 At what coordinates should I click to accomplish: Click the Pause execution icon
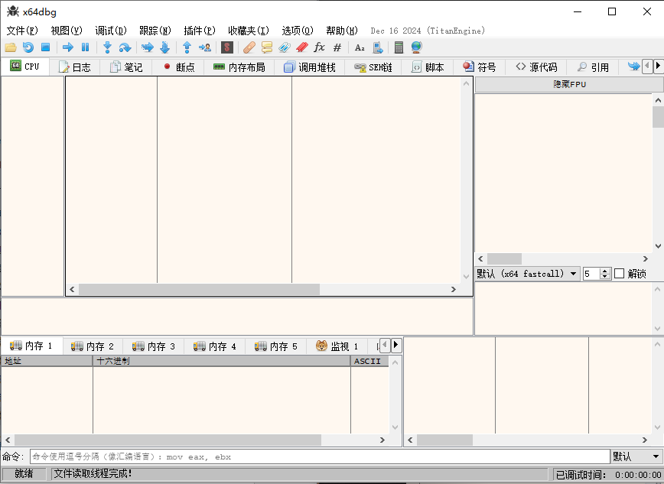click(85, 47)
